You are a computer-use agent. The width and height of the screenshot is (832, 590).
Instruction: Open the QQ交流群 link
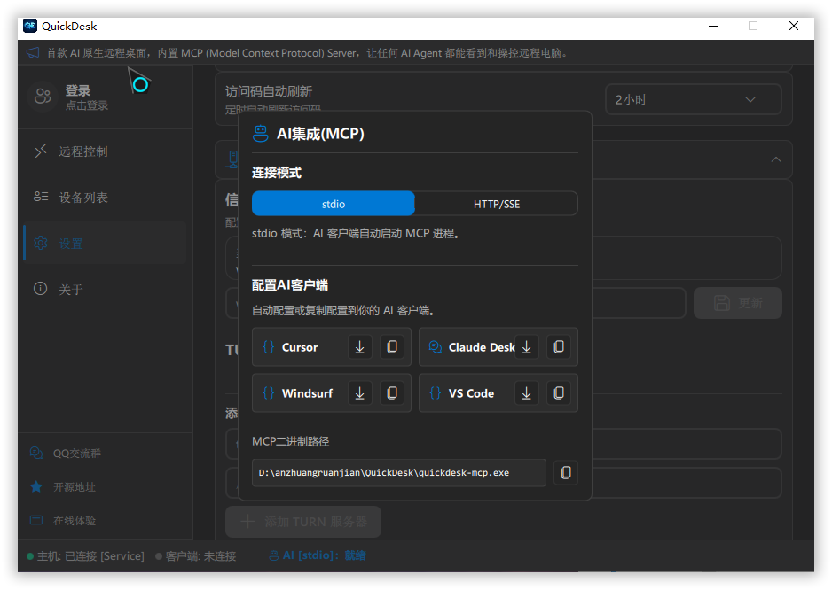point(76,454)
